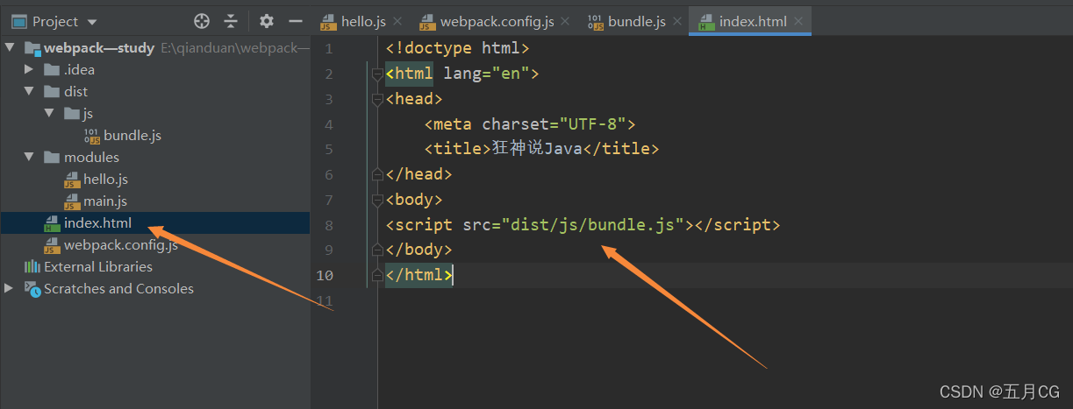Click line number 8 in the gutter
The image size is (1073, 409).
click(x=328, y=225)
